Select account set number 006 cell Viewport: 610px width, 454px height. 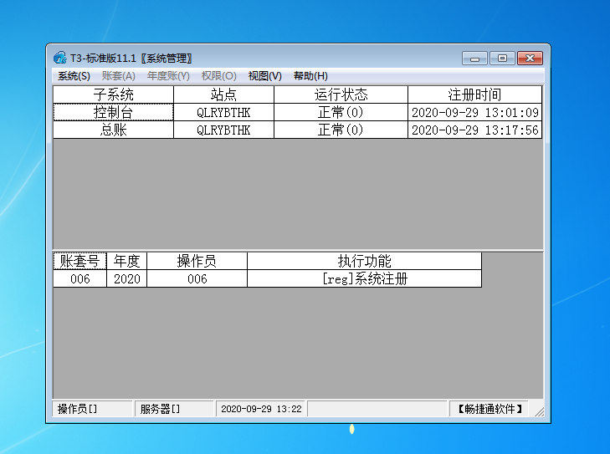[x=79, y=278]
